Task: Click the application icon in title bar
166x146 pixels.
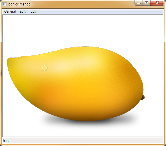Action: click(x=5, y=4)
